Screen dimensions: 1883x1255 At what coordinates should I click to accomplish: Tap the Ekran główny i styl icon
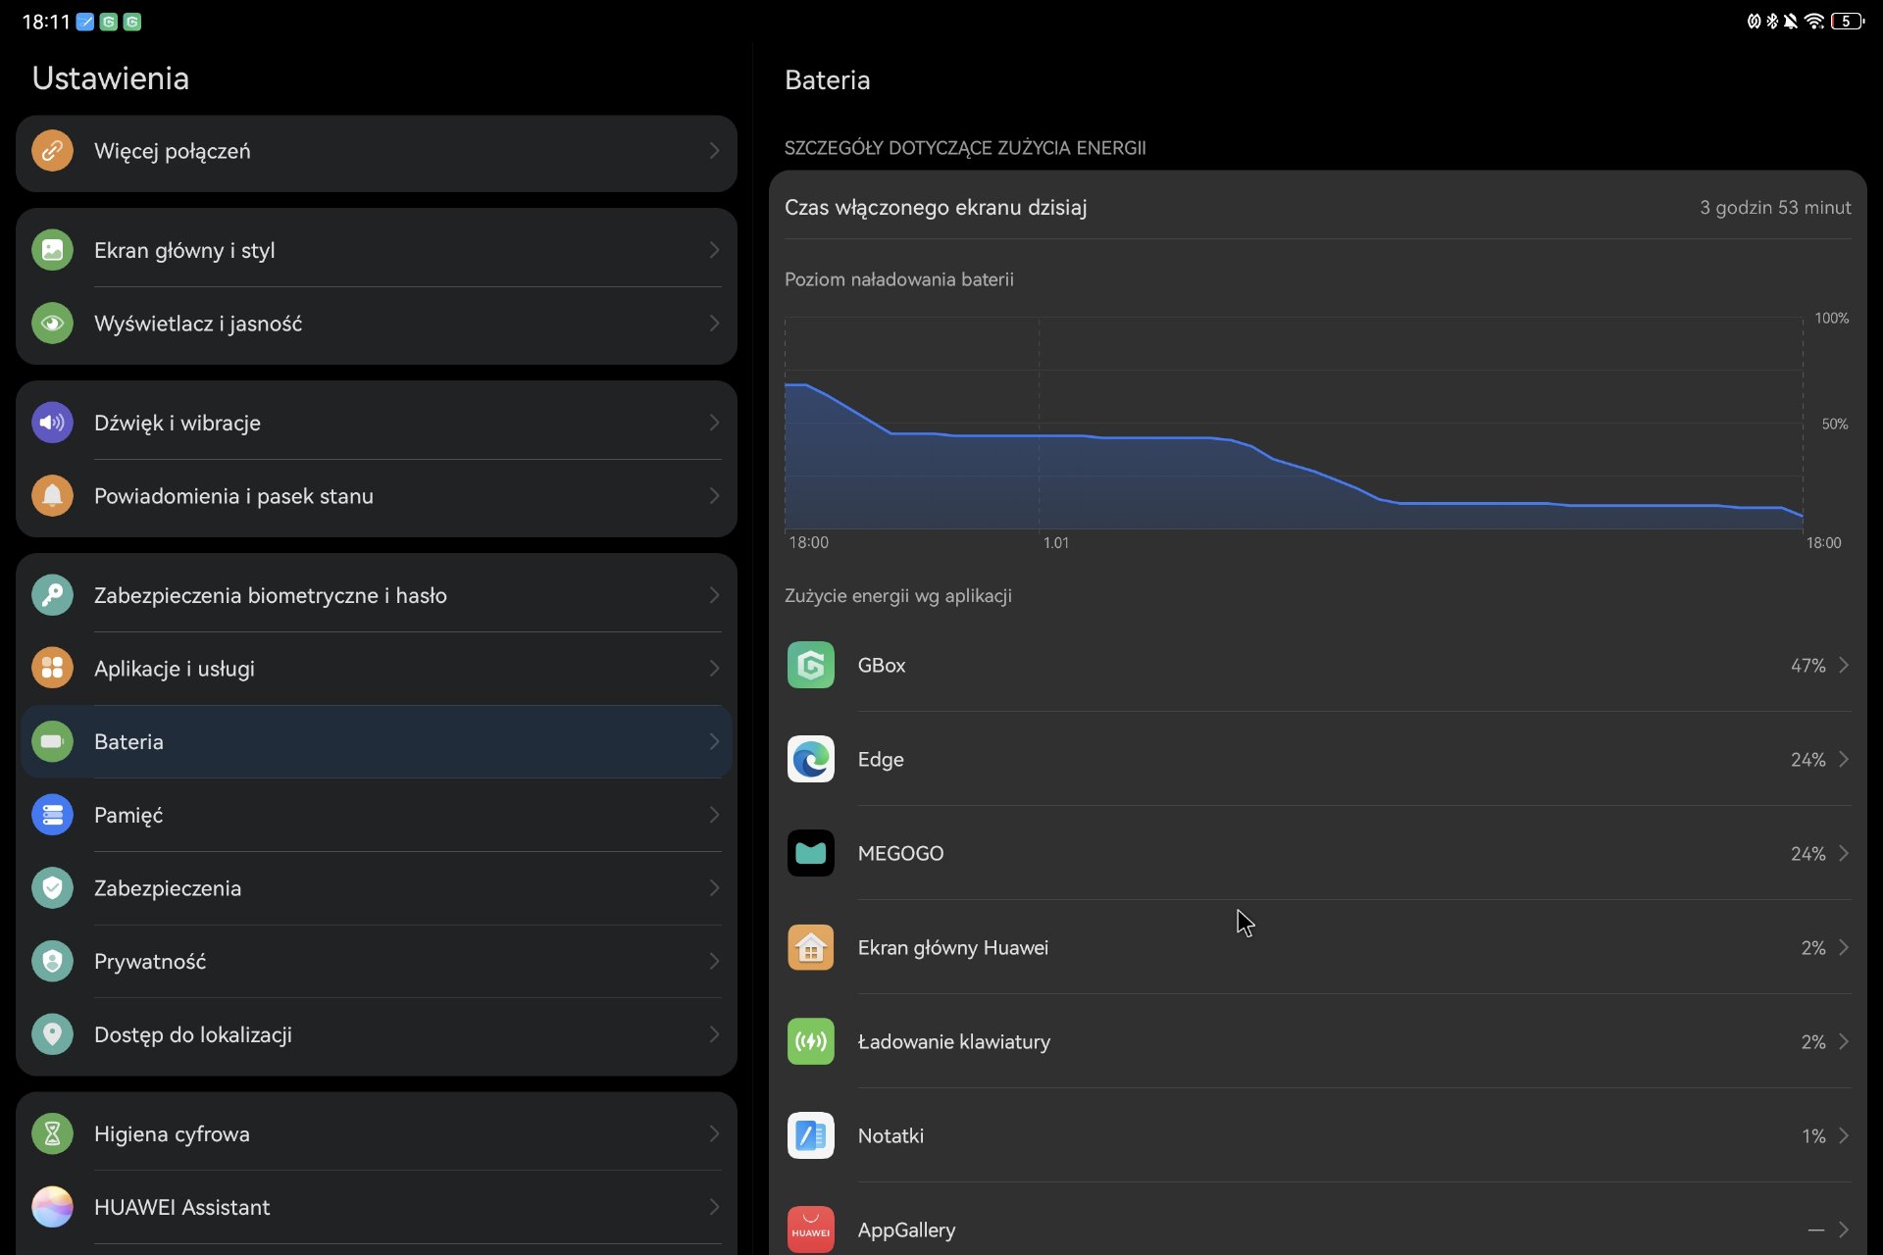click(52, 250)
